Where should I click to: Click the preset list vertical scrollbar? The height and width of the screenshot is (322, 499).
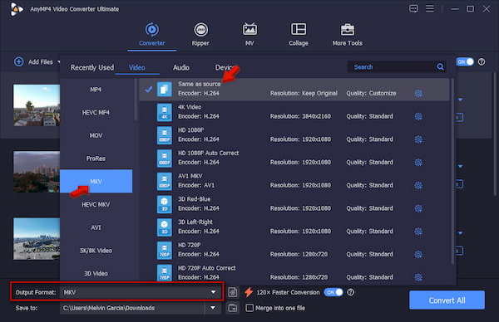tap(452, 172)
